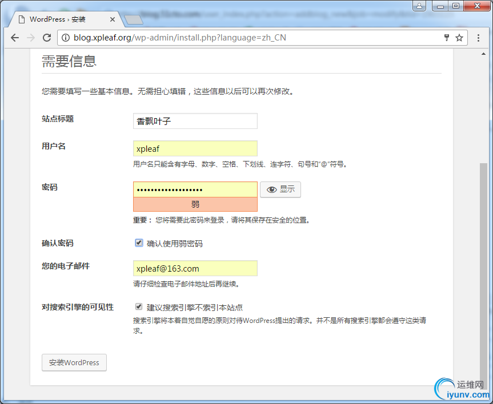Click the Chrome user profile icon
The width and height of the screenshot is (493, 404).
pos(419,6)
